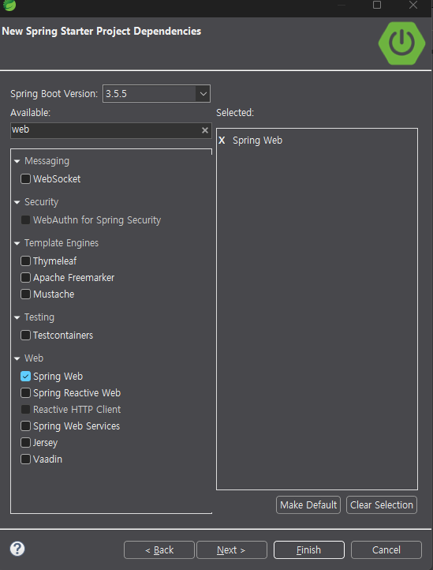Open the Spring Boot Version dropdown
Image resolution: width=433 pixels, height=570 pixels.
point(203,94)
